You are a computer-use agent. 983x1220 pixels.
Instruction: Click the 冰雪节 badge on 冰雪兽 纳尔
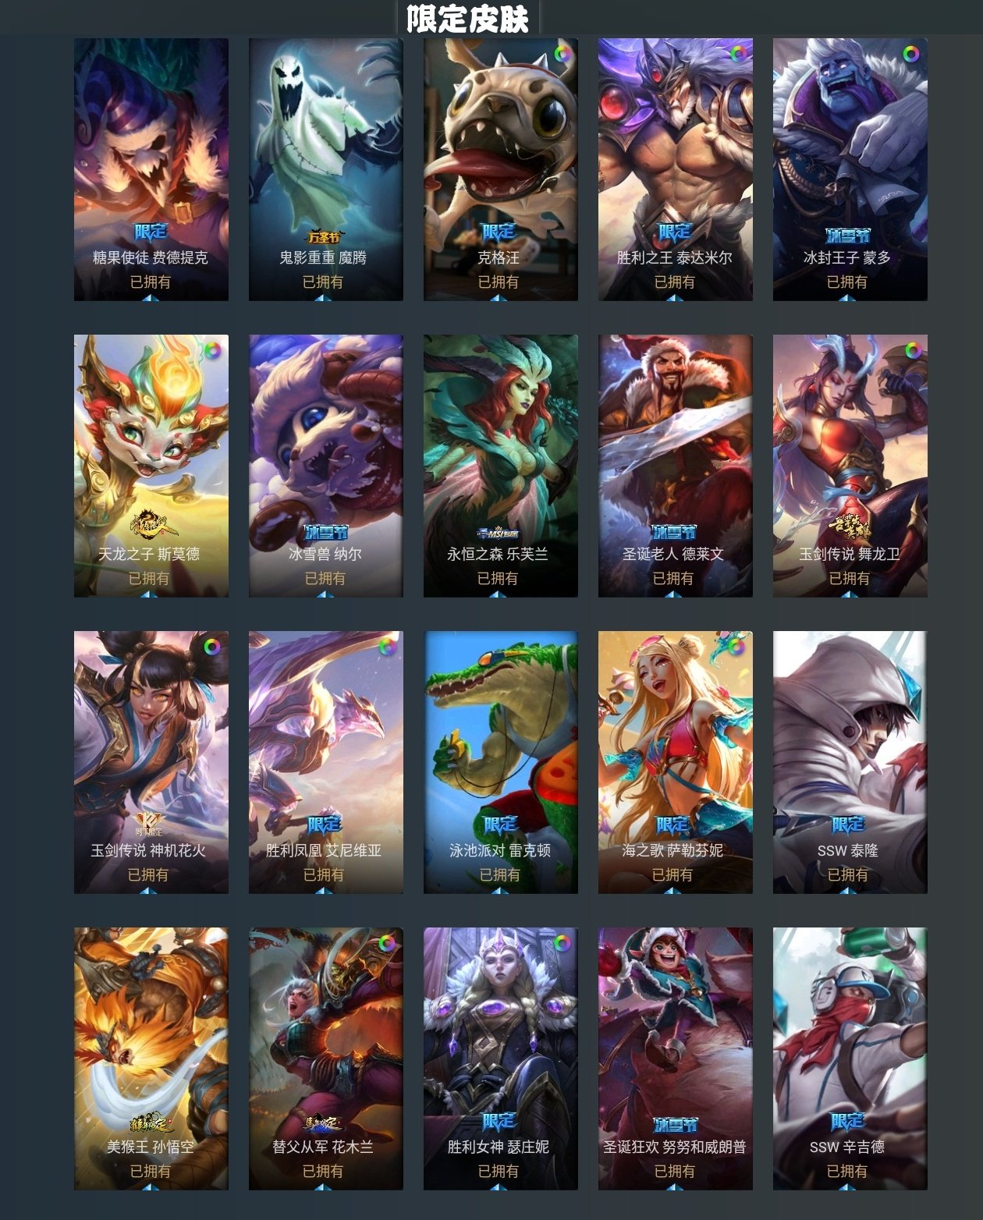(325, 532)
